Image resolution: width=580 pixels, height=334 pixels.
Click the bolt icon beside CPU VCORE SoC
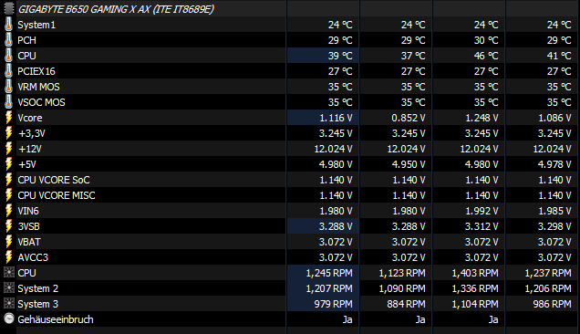(x=8, y=180)
